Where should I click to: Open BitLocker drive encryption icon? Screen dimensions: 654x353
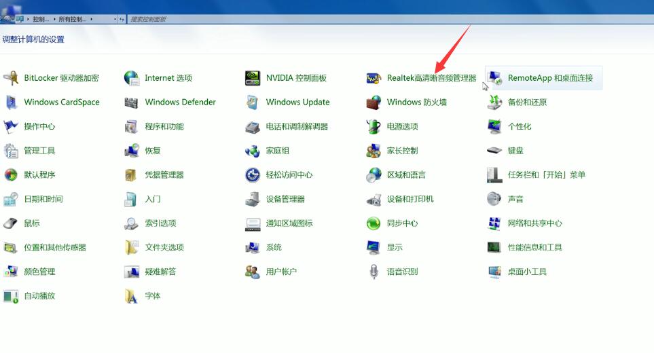[11, 78]
